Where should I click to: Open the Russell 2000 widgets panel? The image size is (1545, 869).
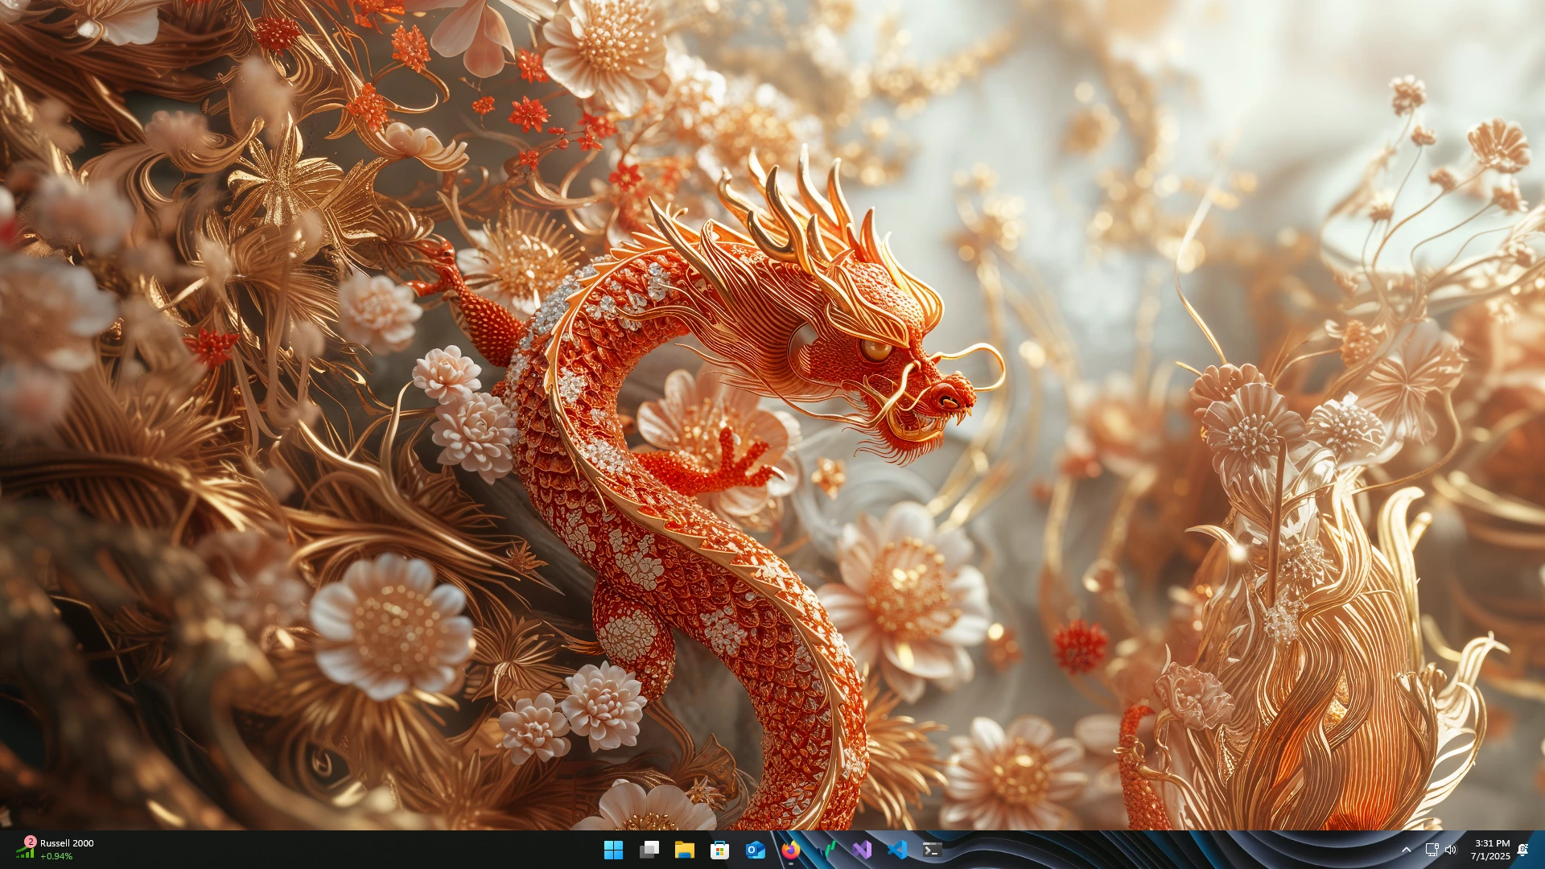coord(67,843)
